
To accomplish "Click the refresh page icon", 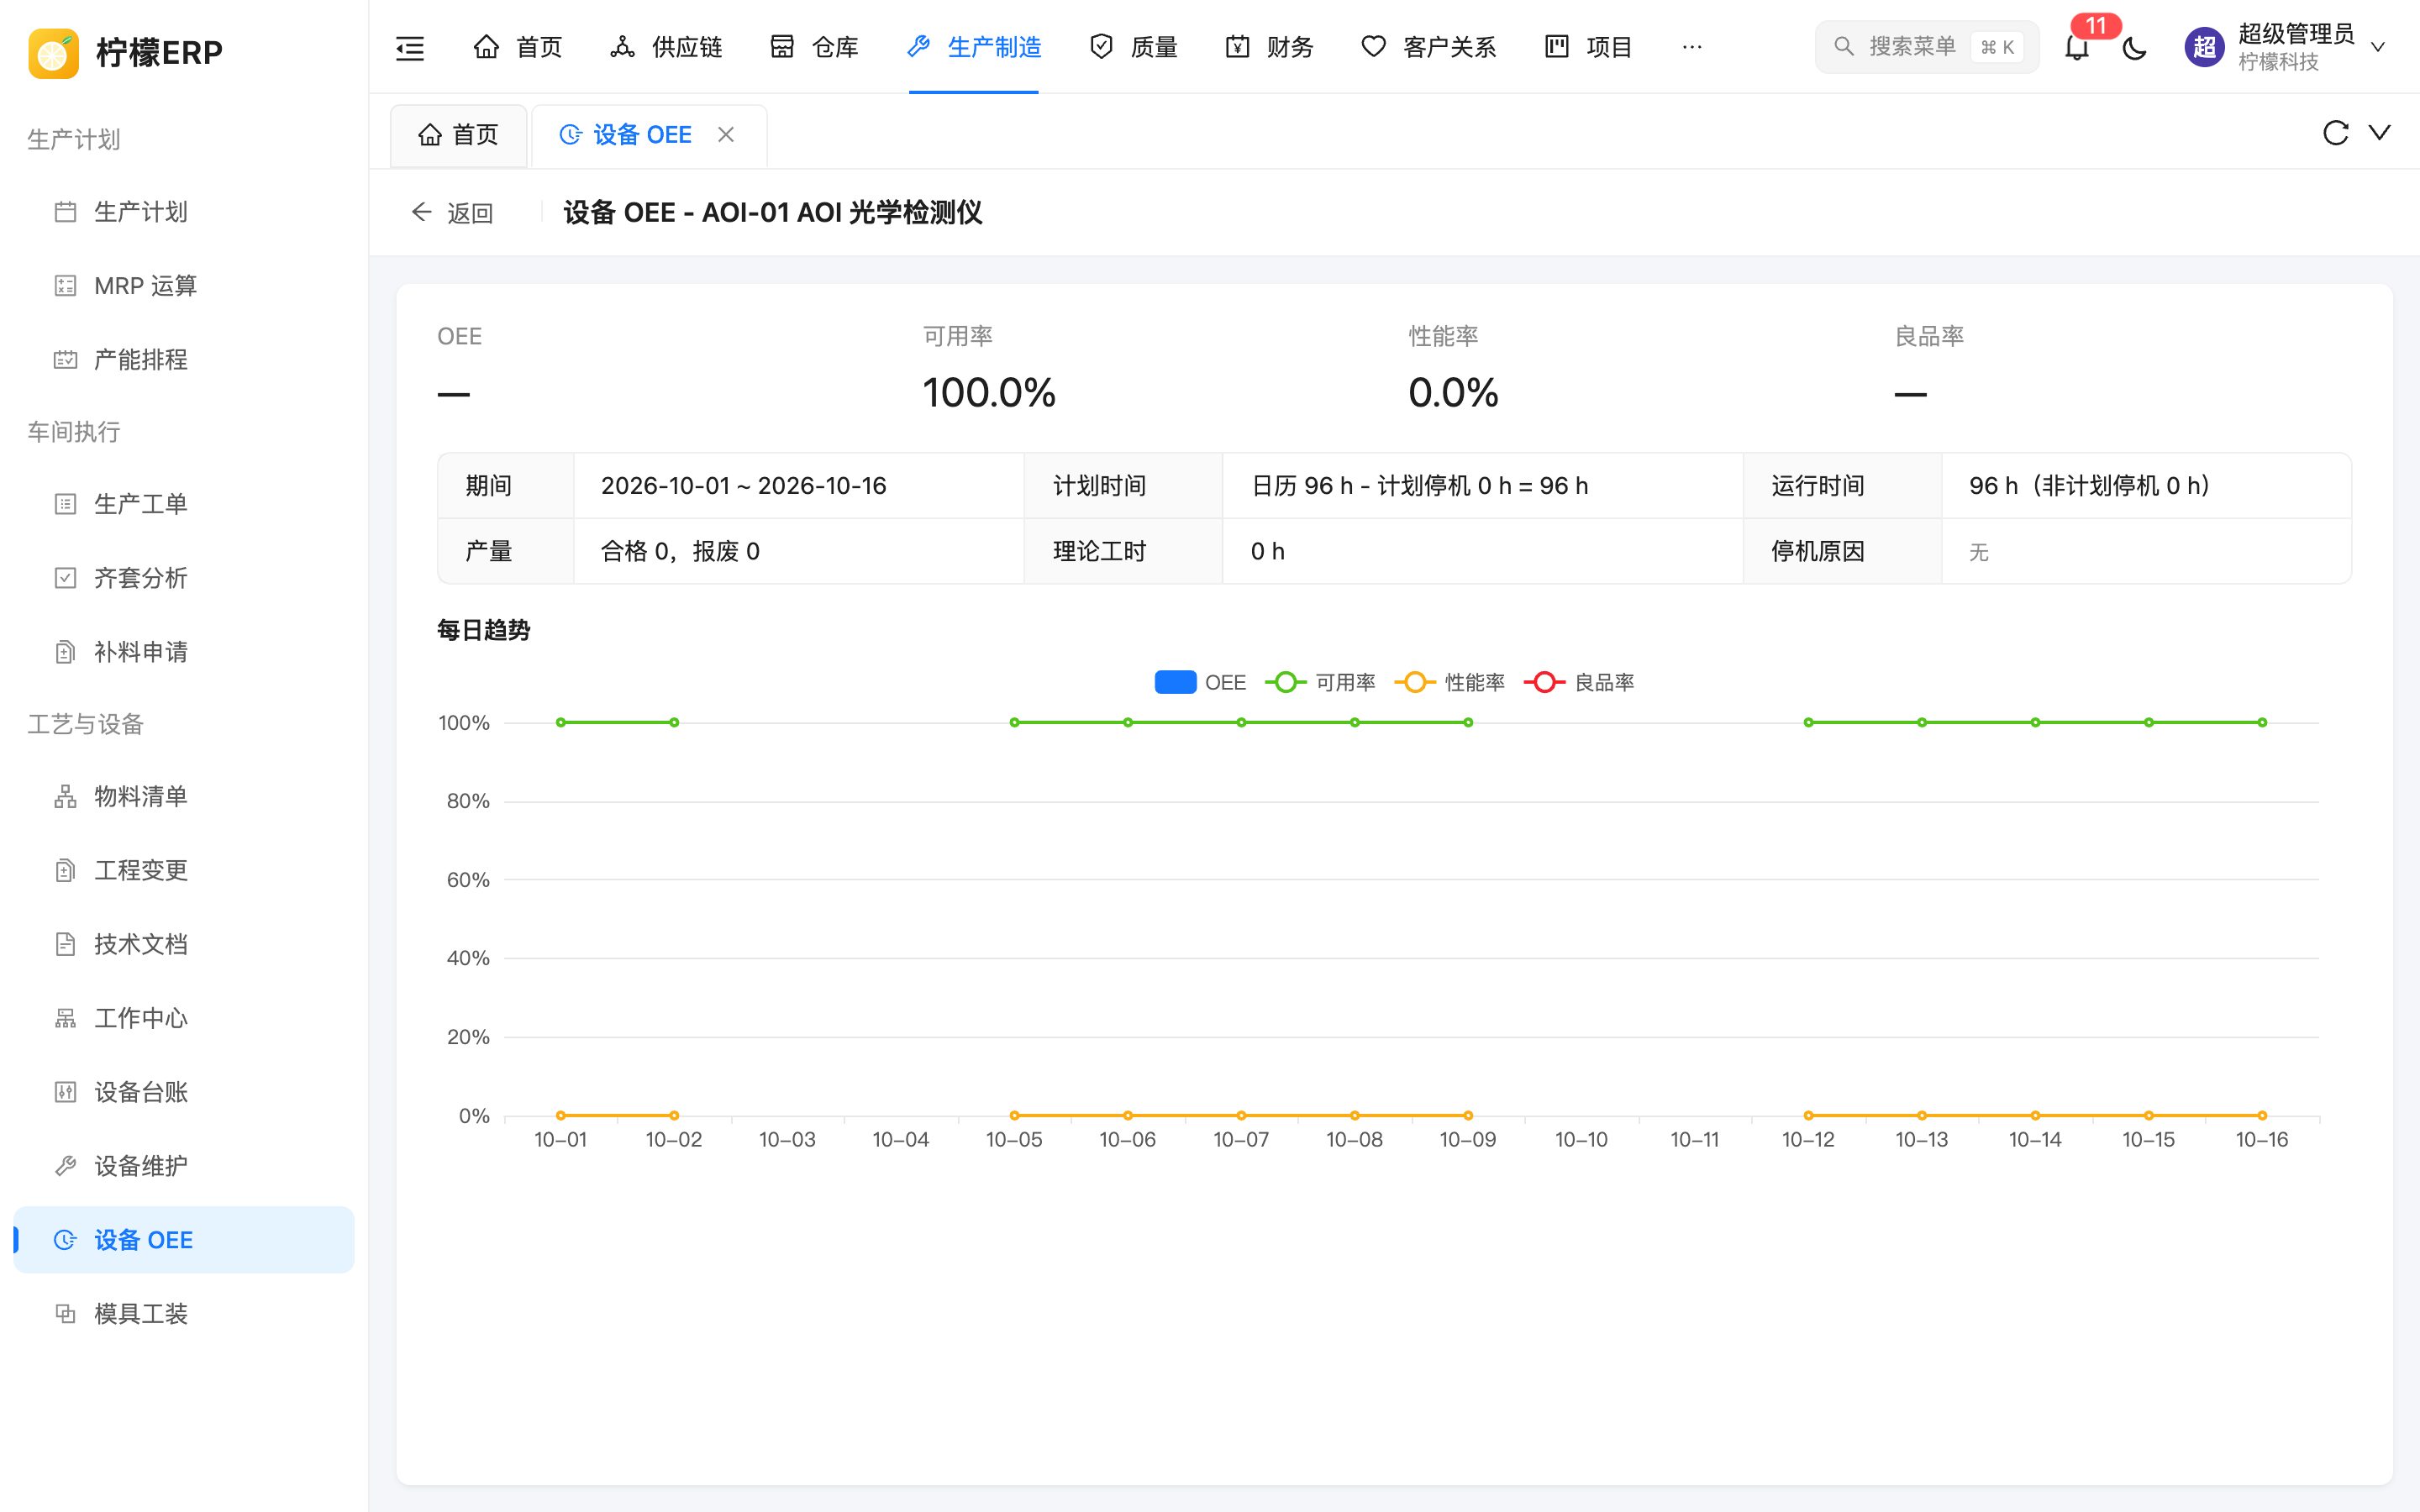I will pos(2335,133).
